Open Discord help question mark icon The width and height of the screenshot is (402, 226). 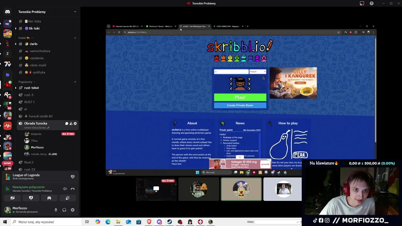pos(372,3)
